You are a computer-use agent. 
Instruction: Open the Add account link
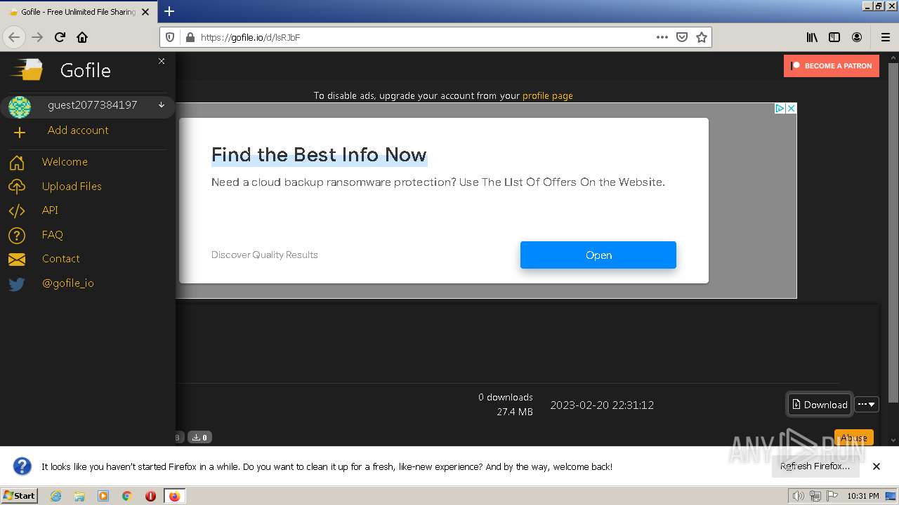78,130
